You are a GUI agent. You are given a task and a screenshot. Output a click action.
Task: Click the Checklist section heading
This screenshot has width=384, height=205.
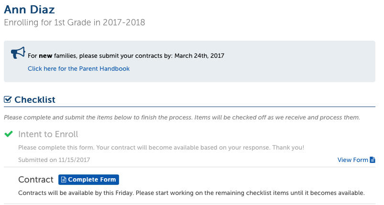click(35, 99)
